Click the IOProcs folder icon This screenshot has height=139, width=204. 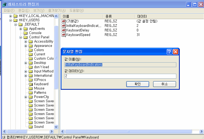[x=31, y=80]
